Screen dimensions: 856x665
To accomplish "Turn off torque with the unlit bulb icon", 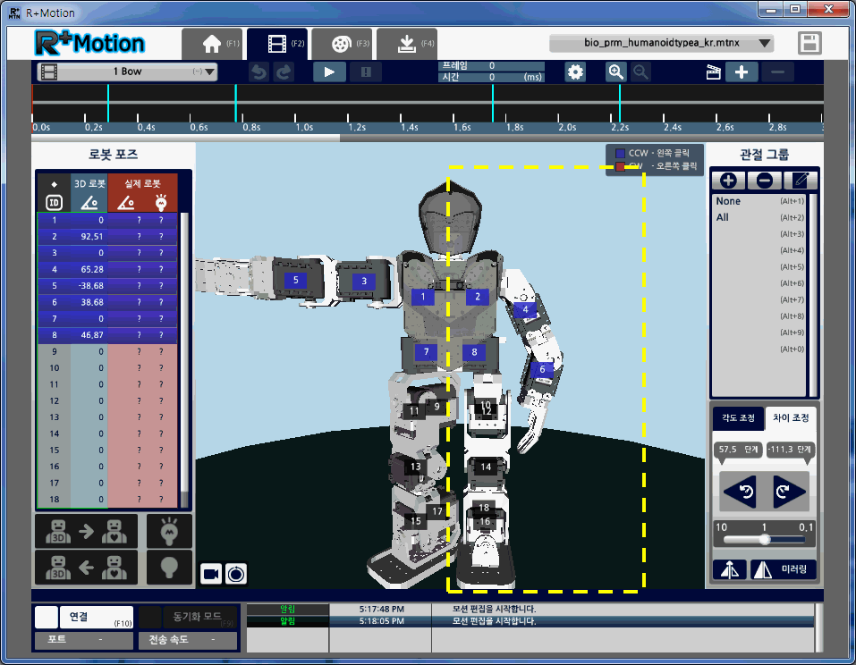I will tap(169, 567).
